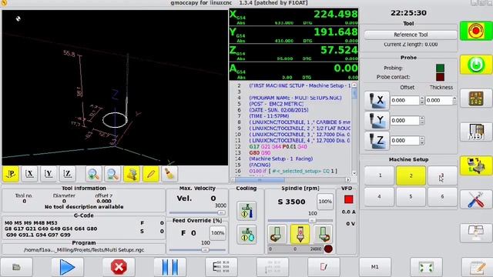The width and height of the screenshot is (493, 277).
Task: Toggle machine power button
Action: 476,65
